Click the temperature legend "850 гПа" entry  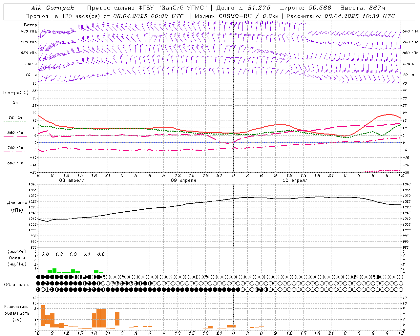click(x=15, y=133)
